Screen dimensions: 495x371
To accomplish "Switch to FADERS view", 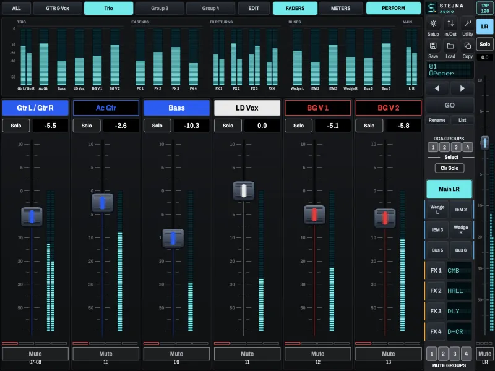I will (295, 8).
